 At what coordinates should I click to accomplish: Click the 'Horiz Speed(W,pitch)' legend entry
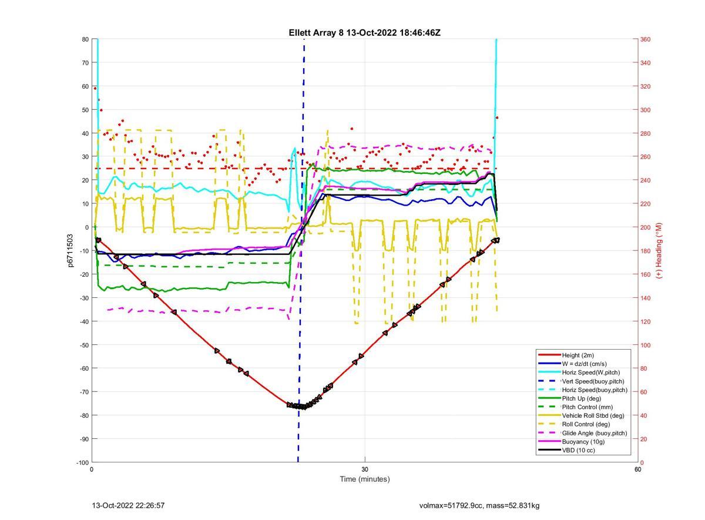coord(591,372)
